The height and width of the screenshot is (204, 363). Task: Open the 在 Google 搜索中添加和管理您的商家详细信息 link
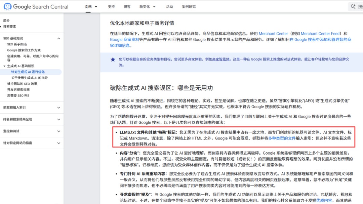320,40
